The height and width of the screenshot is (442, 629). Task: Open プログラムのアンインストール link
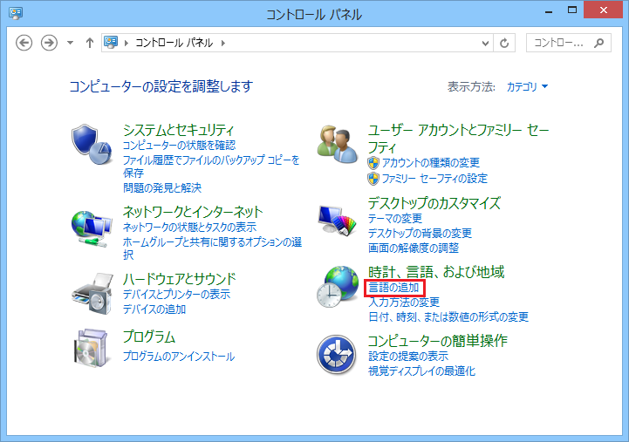point(178,356)
